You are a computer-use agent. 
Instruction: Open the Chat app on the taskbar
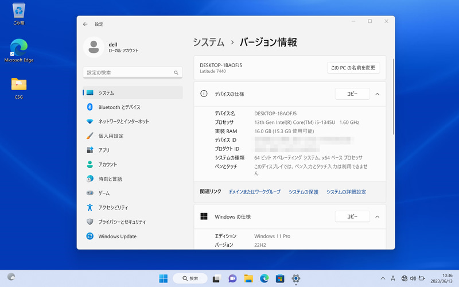[232, 278]
